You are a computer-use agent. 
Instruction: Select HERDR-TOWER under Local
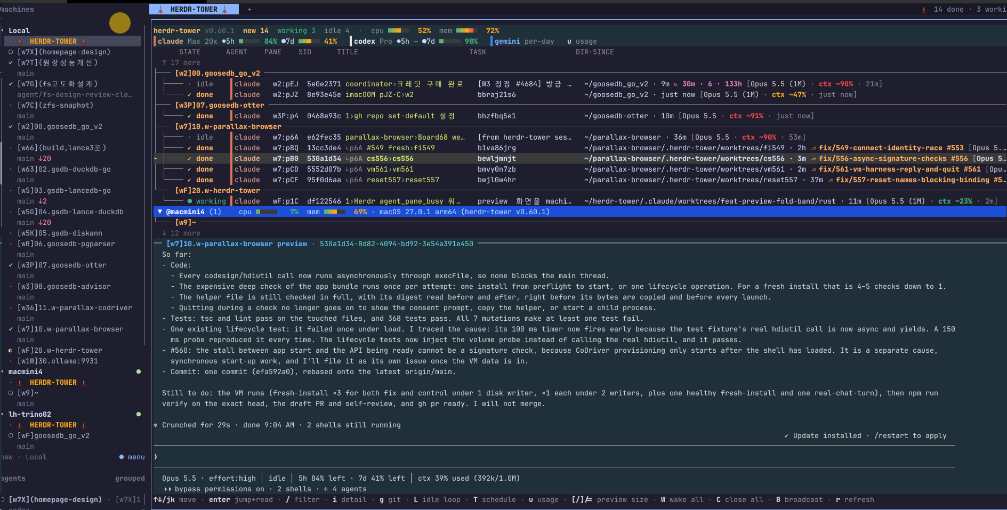pos(72,41)
